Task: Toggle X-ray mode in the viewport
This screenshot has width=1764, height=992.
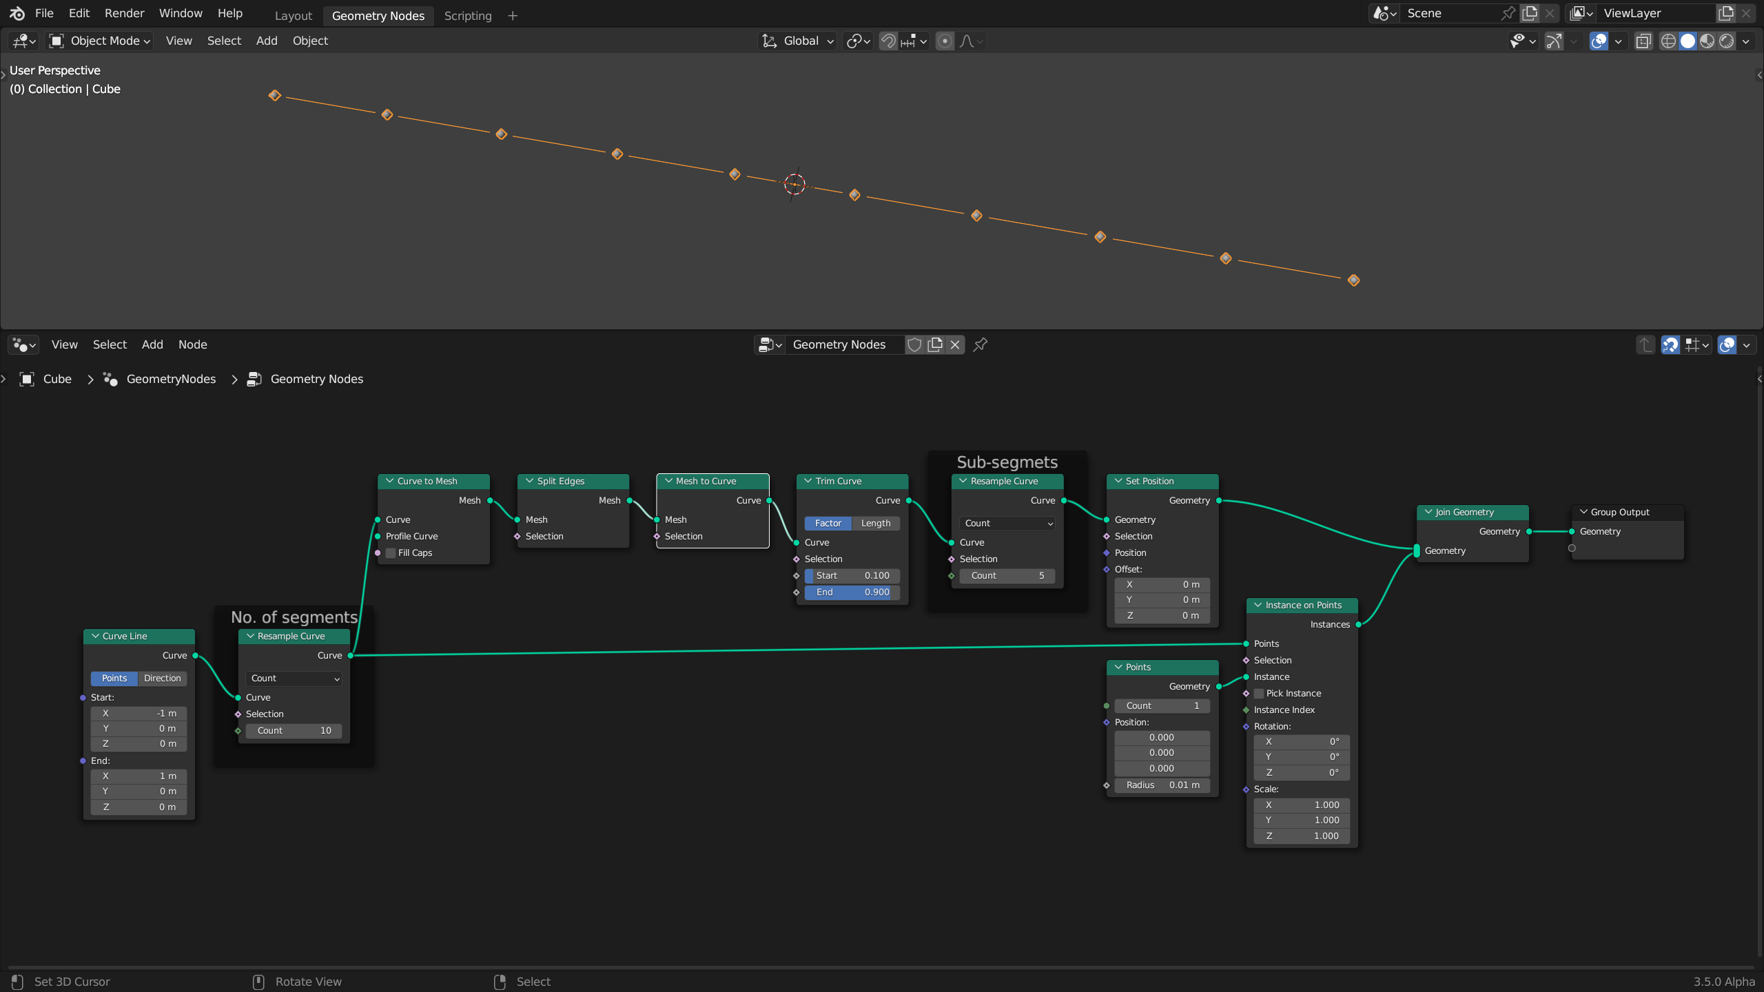Action: coord(1643,41)
